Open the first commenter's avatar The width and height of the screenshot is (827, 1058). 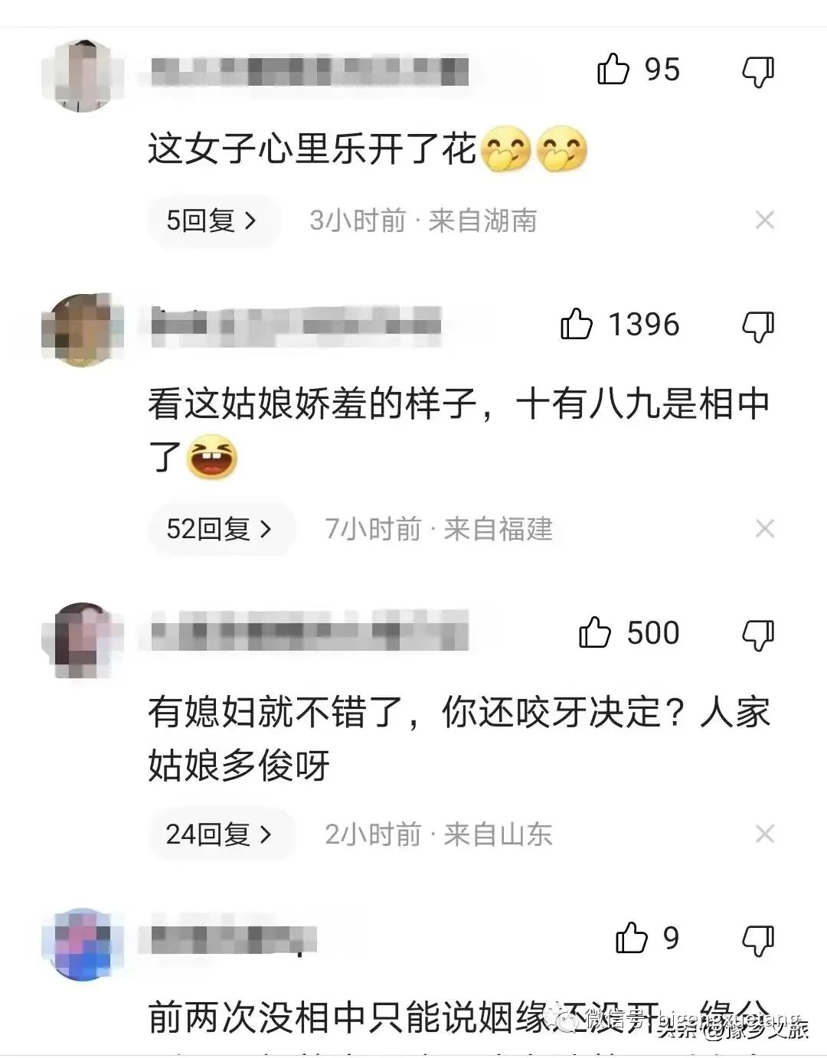pyautogui.click(x=83, y=74)
